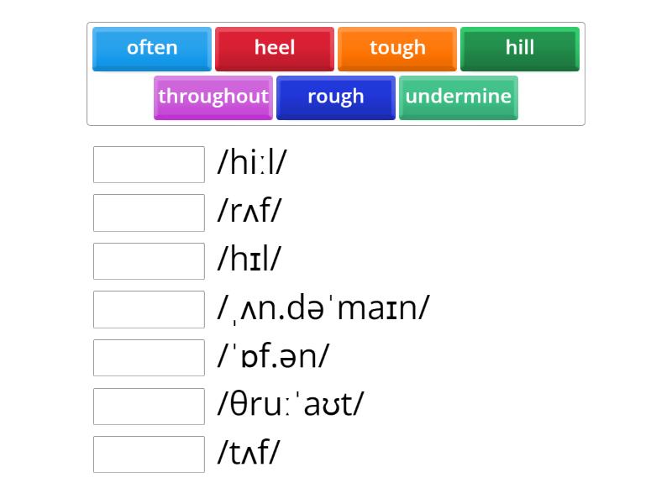This screenshot has width=672, height=504.
Task: Click the answer box beside /hiːl/
Action: (148, 164)
